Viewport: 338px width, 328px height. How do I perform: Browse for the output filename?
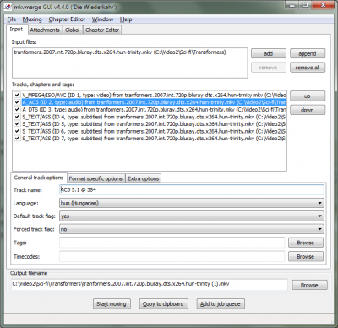pyautogui.click(x=309, y=285)
